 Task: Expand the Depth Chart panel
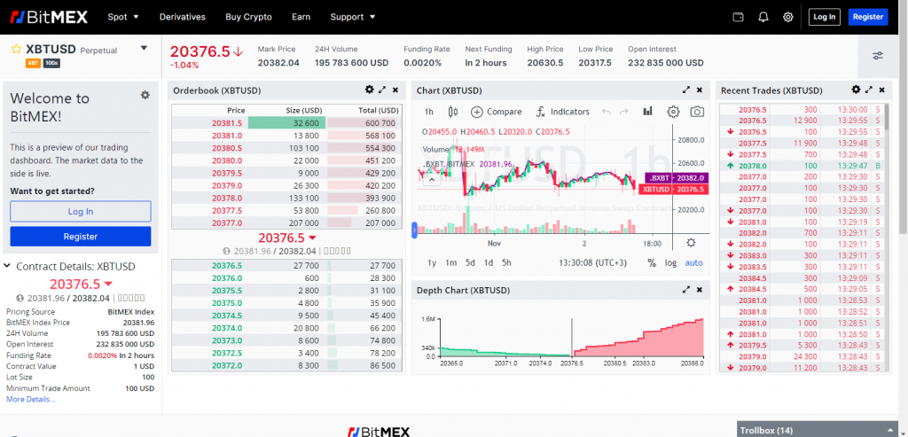686,289
